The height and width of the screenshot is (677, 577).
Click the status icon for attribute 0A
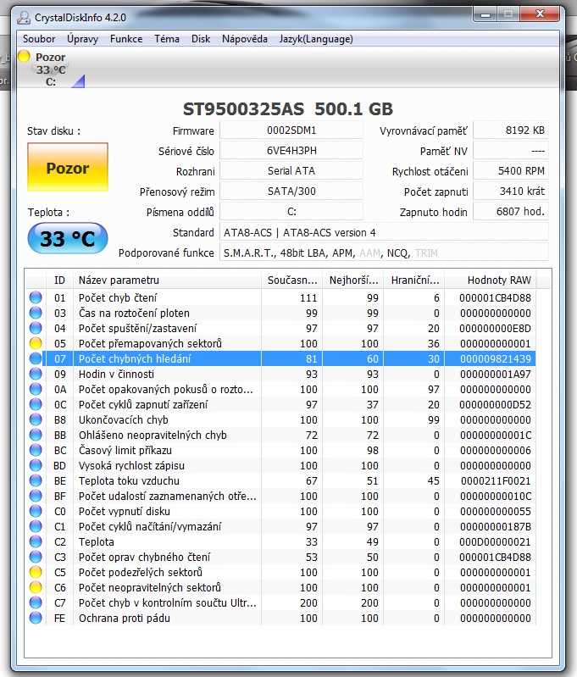pyautogui.click(x=36, y=389)
